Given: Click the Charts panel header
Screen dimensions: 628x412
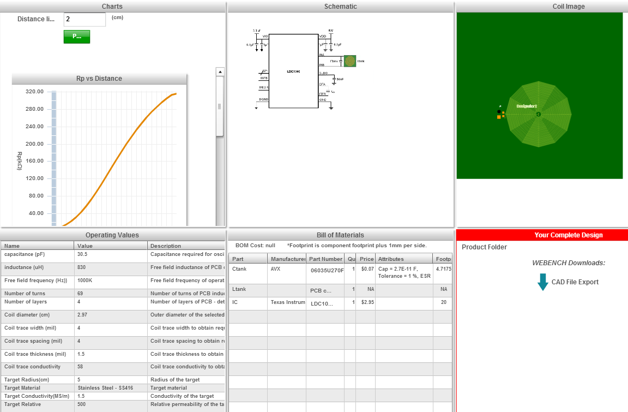Looking at the screenshot, I should pyautogui.click(x=112, y=7).
